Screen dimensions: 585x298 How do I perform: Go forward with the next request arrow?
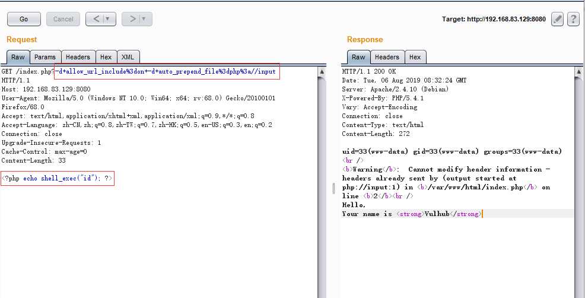(x=132, y=19)
